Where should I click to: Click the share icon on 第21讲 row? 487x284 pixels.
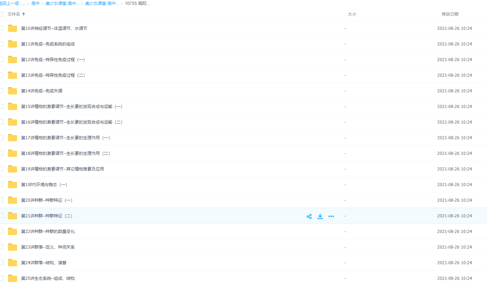(309, 216)
